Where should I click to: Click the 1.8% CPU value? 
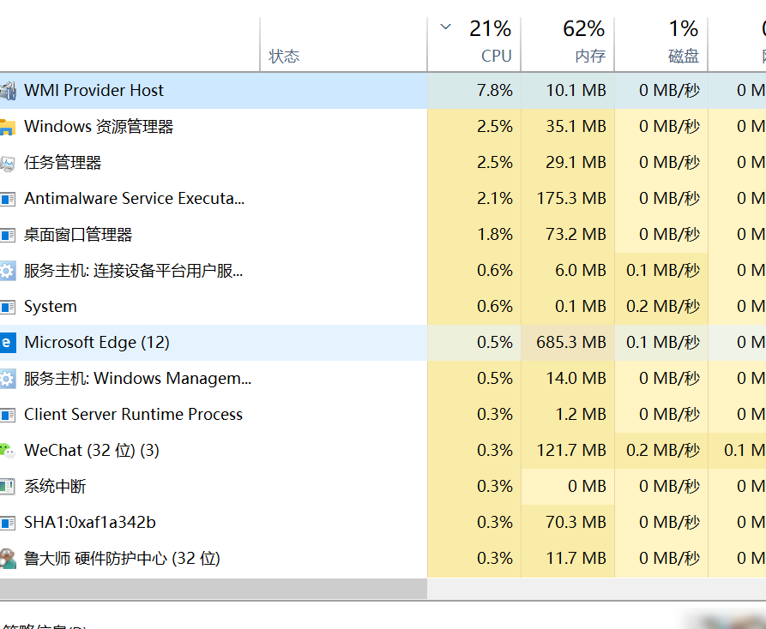coord(495,235)
